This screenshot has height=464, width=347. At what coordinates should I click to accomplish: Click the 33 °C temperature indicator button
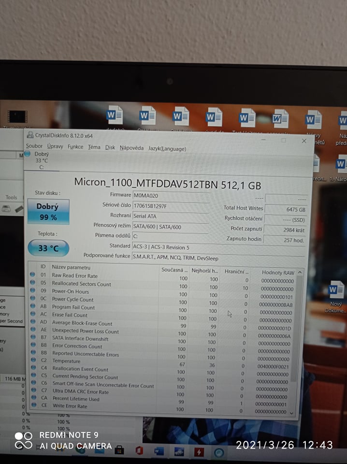click(x=48, y=248)
